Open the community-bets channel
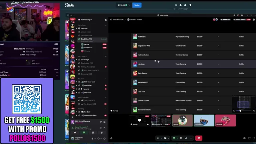This screenshot has width=256, height=144. pyautogui.click(x=90, y=115)
